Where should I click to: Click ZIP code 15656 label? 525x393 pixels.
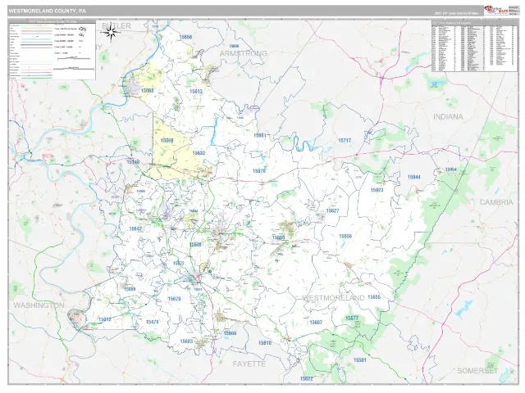pos(185,37)
